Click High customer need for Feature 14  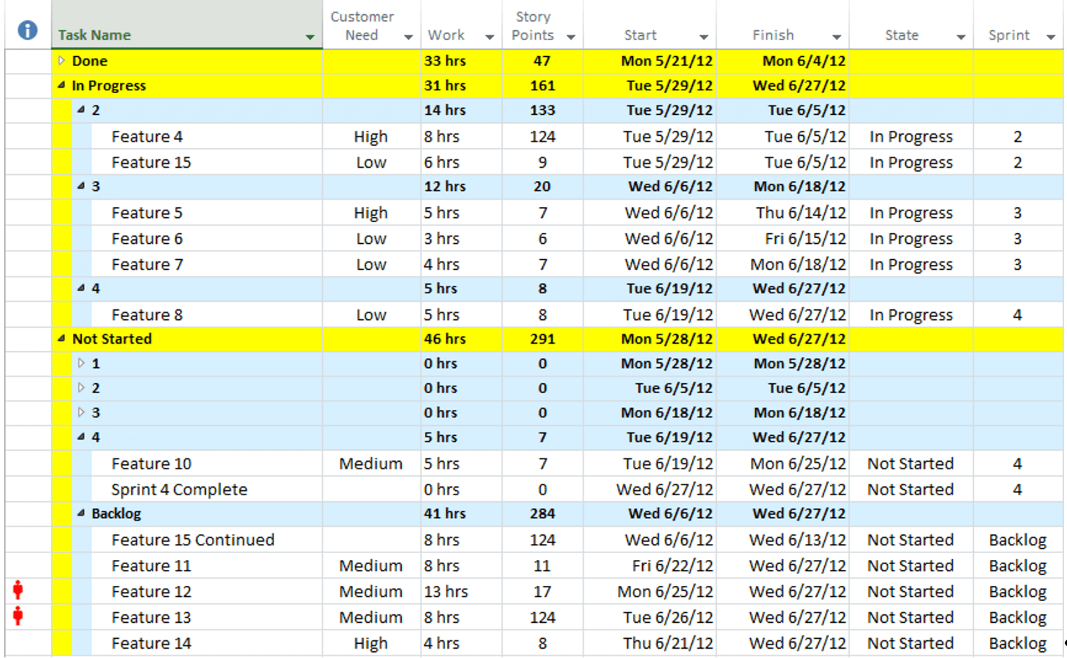[x=371, y=644]
